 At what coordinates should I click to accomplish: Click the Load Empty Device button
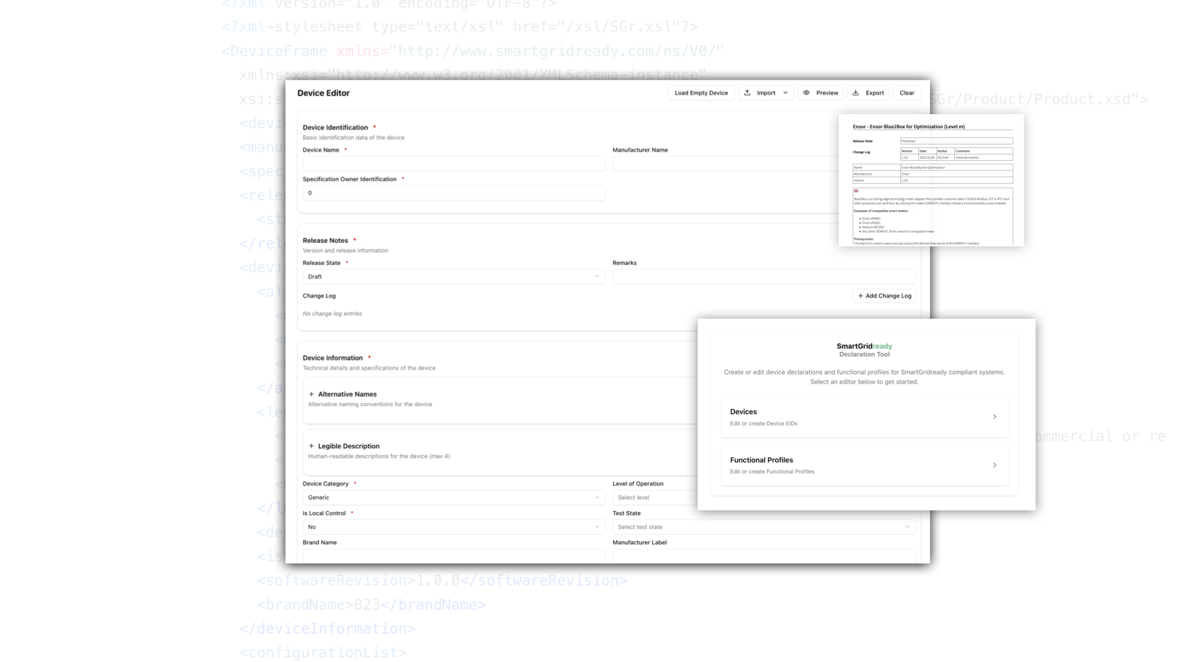click(x=701, y=93)
